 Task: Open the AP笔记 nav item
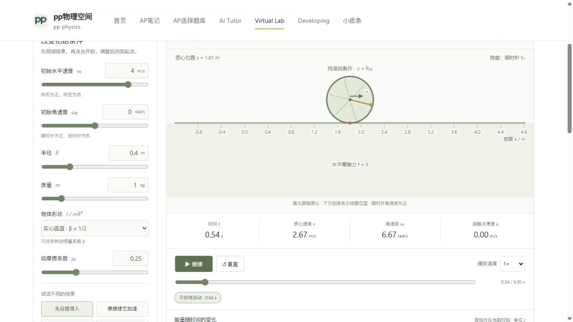click(149, 21)
